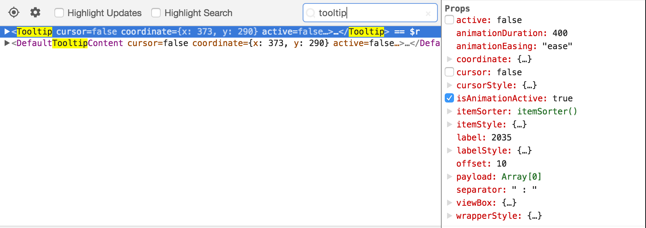Expand the labelStyle prop

[x=449, y=150]
